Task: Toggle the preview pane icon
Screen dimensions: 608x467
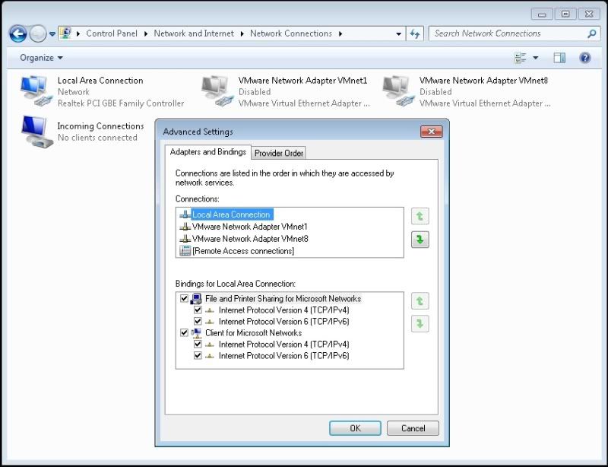Action: coord(559,58)
